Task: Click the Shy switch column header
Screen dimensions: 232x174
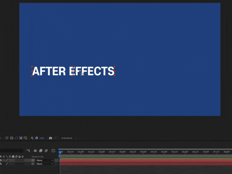Action: click(x=1, y=156)
